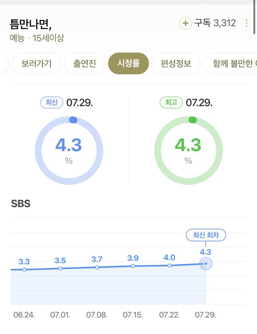Select the 4.0 data point for 07.22.
Screen dimensions: 257x334
(169, 265)
